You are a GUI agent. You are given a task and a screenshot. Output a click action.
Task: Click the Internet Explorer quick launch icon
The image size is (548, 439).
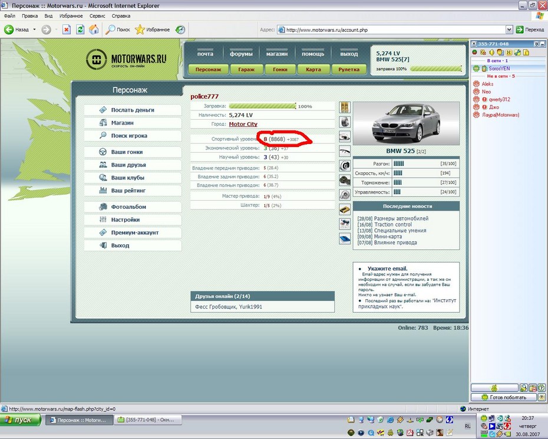[x=390, y=420]
